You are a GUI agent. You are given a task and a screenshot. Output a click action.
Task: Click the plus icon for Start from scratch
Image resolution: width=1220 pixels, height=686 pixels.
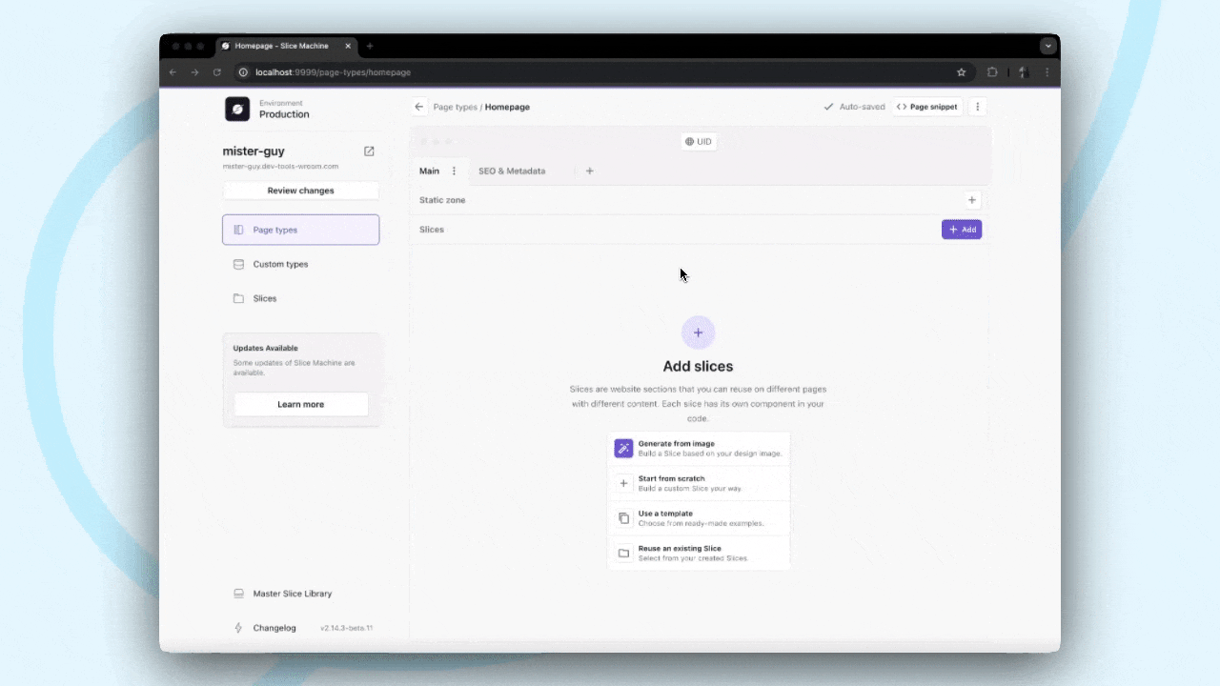coord(623,483)
